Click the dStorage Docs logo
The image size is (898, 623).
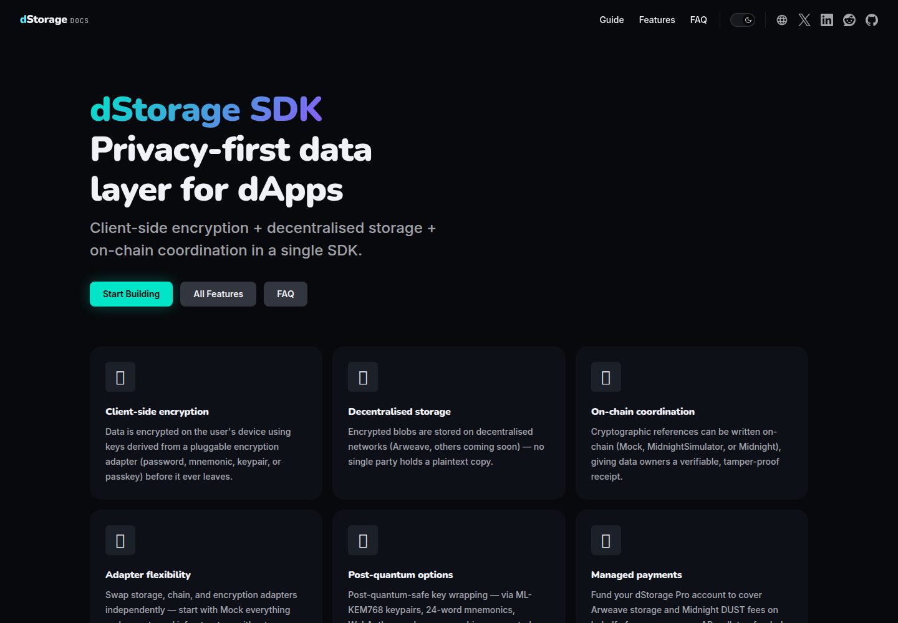[54, 20]
